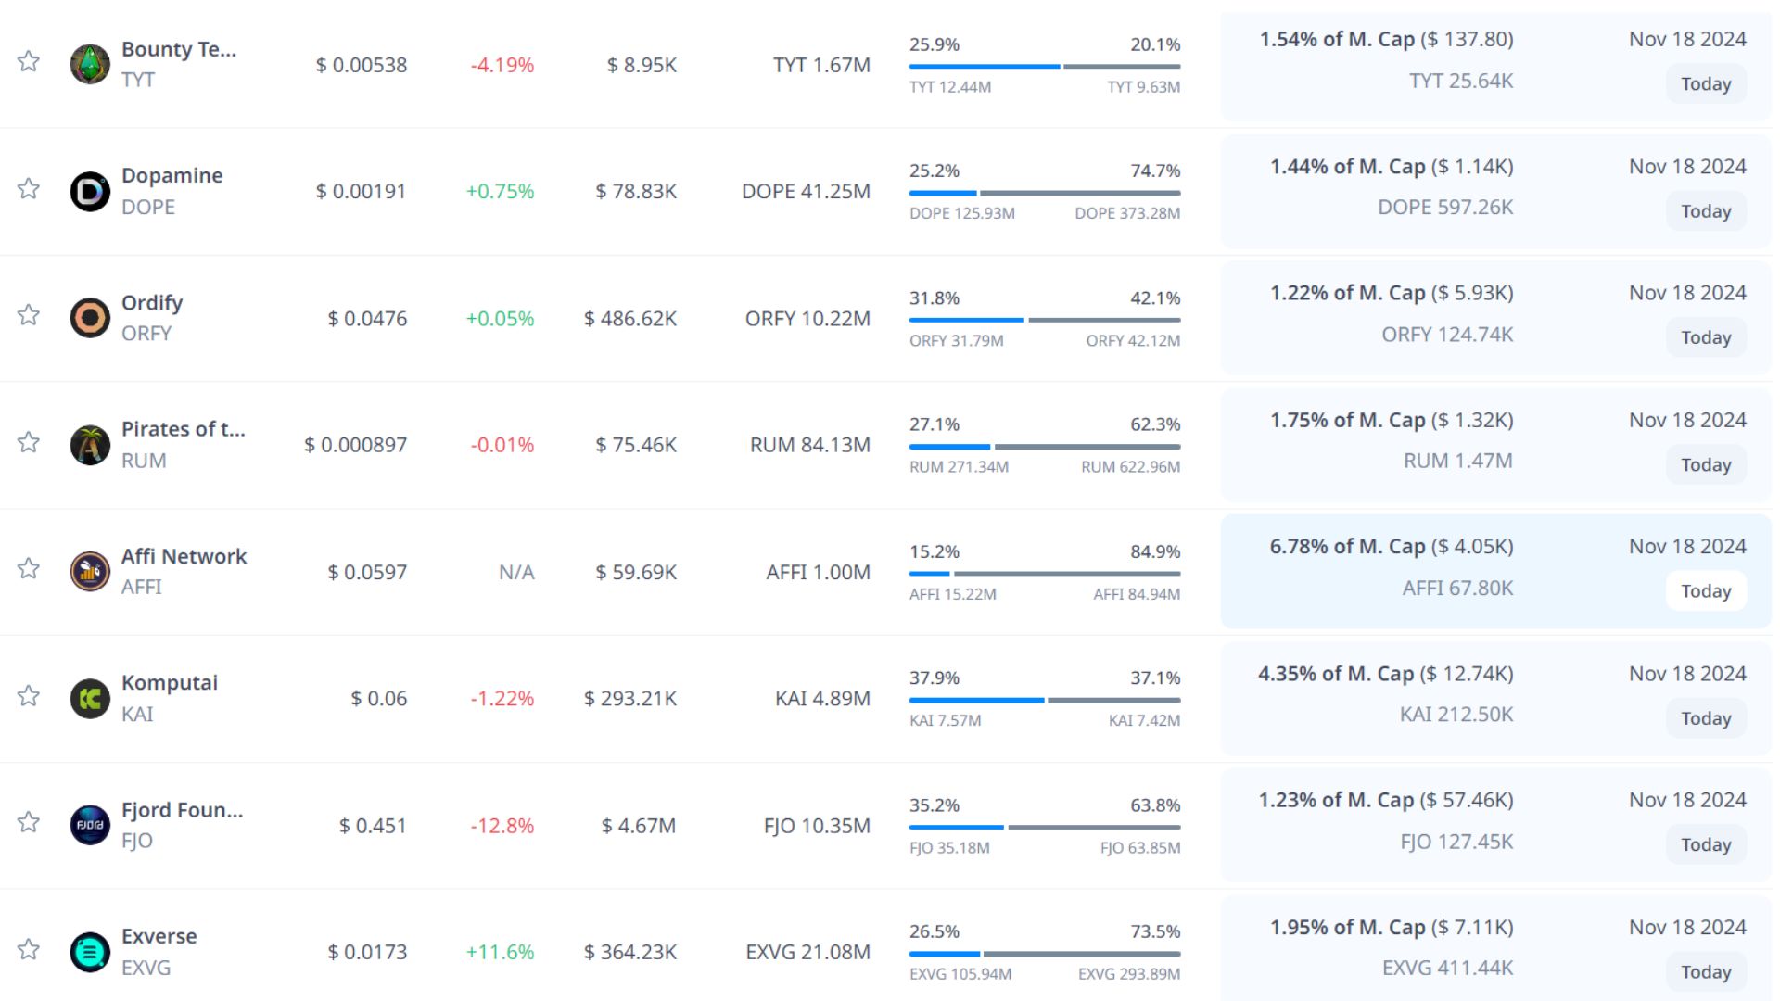Click the Bounty Temple TYT token logo
Image resolution: width=1780 pixels, height=1001 pixels.
(x=90, y=64)
